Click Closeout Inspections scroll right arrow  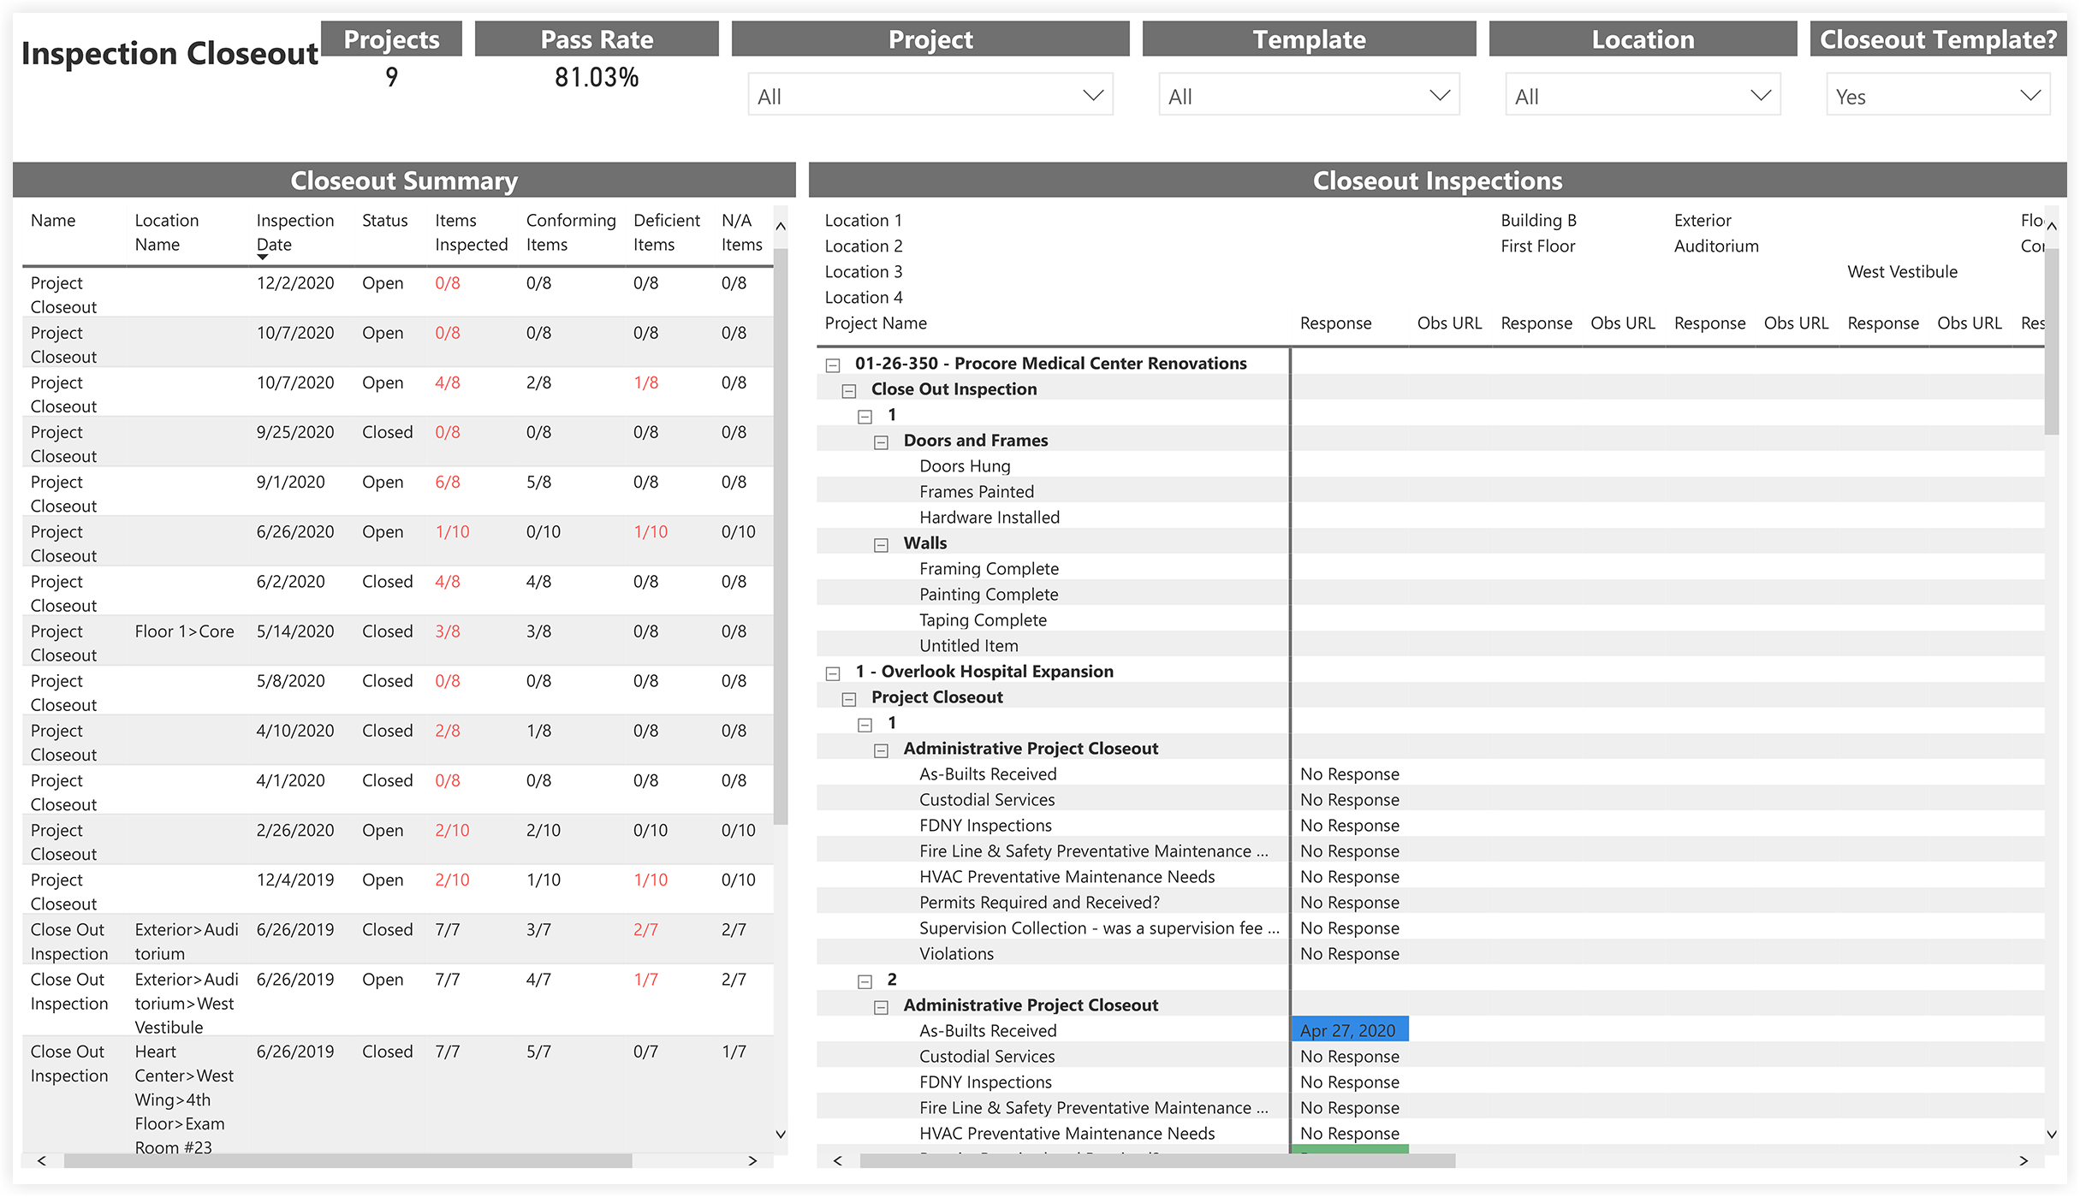coord(2024,1160)
